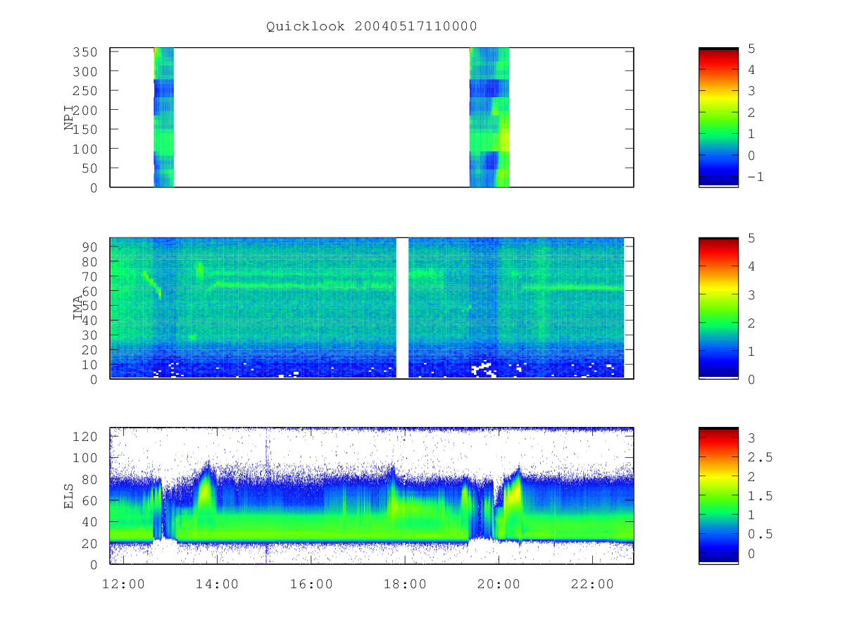Viewport: 845px width, 634px height.
Task: Click the 20:00 time axis label
Action: click(x=499, y=584)
